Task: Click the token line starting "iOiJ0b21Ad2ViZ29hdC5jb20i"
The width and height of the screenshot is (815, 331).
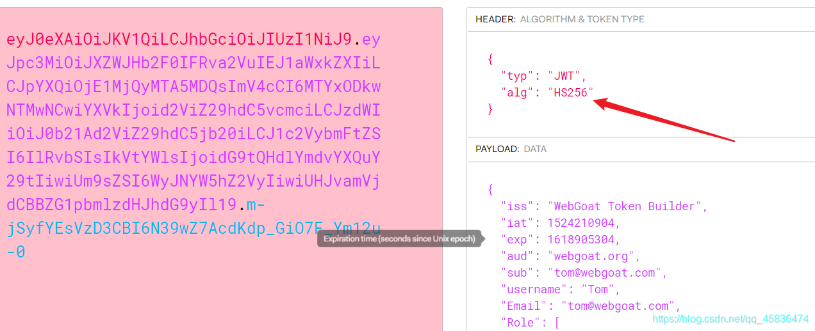Action: pos(193,134)
